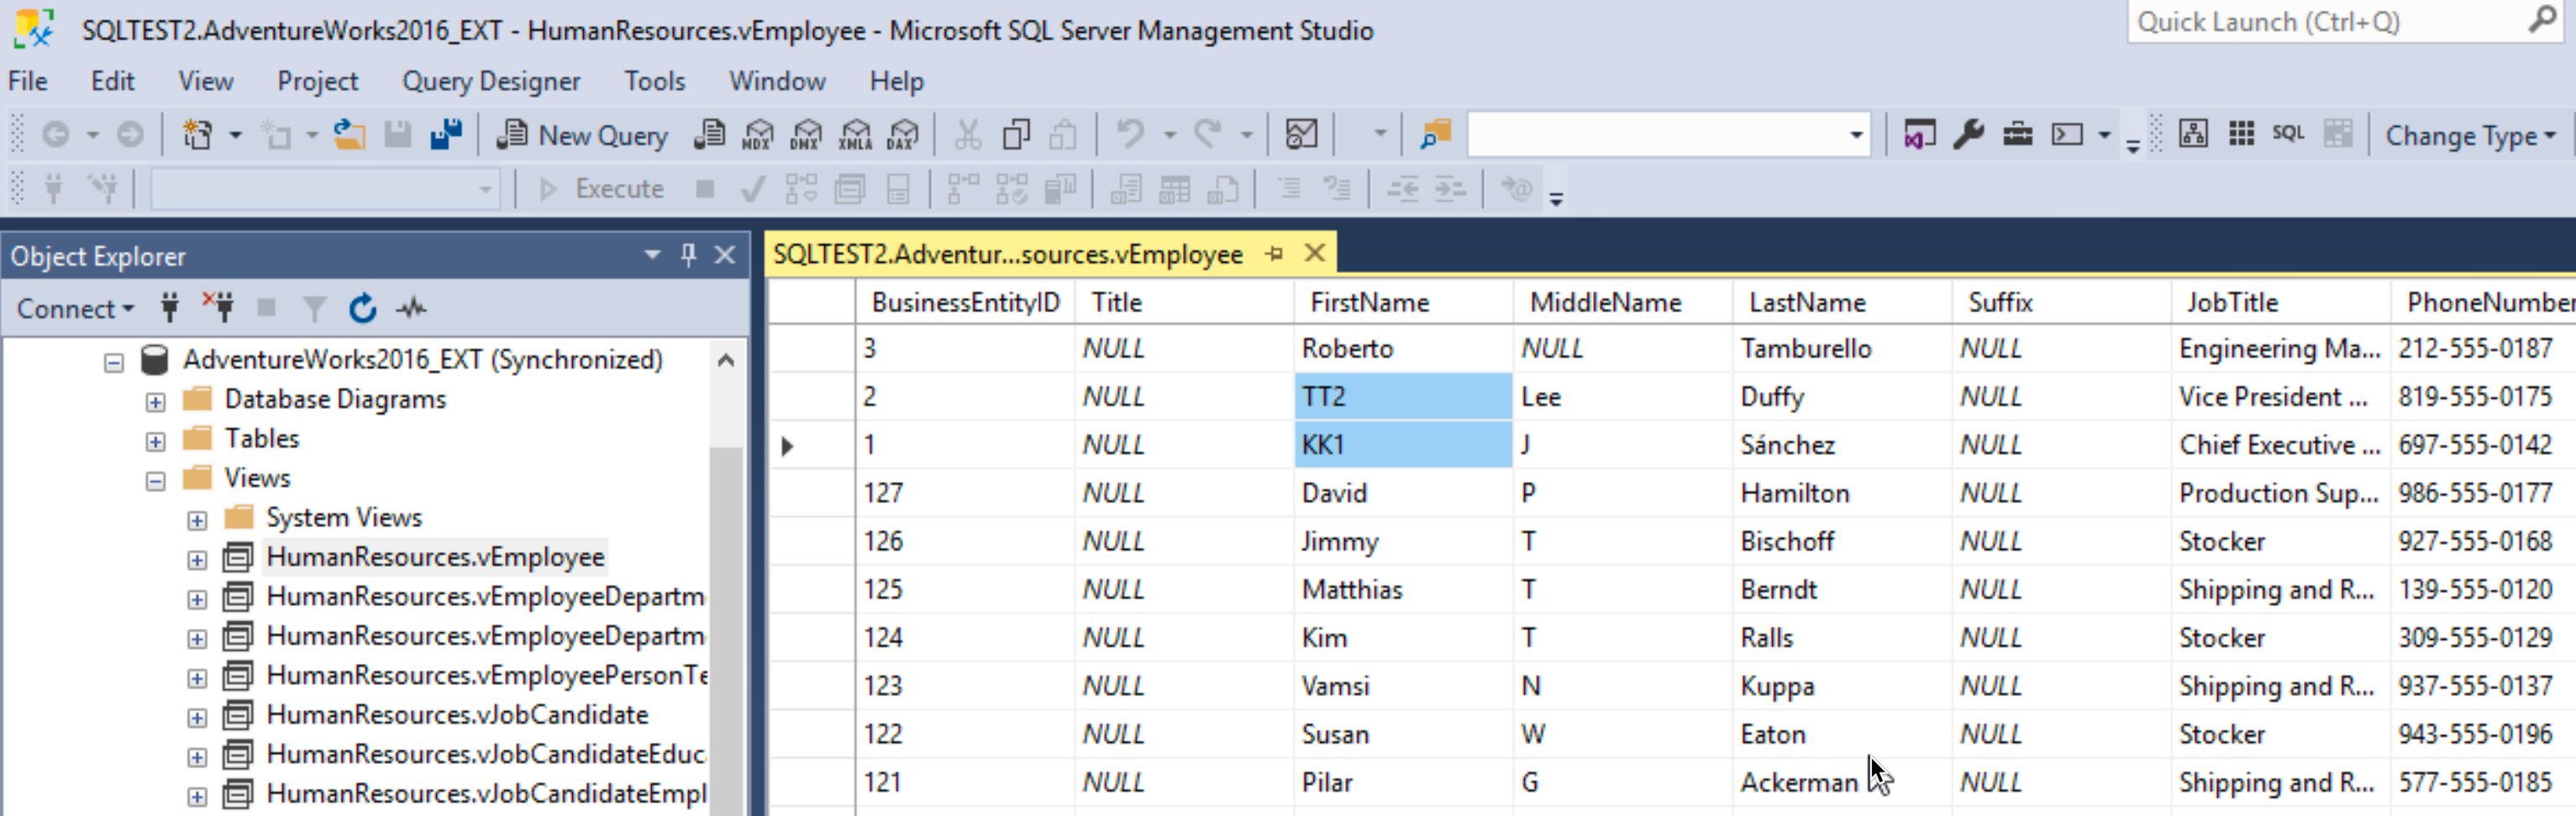Expand the System Views folder
The width and height of the screenshot is (2576, 816).
pos(197,520)
